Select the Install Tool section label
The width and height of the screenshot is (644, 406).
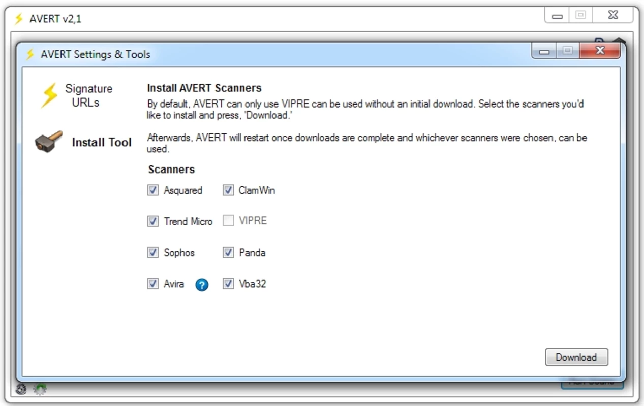(x=102, y=142)
